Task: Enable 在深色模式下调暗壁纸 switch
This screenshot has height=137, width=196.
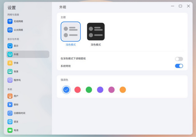Action: (x=179, y=59)
